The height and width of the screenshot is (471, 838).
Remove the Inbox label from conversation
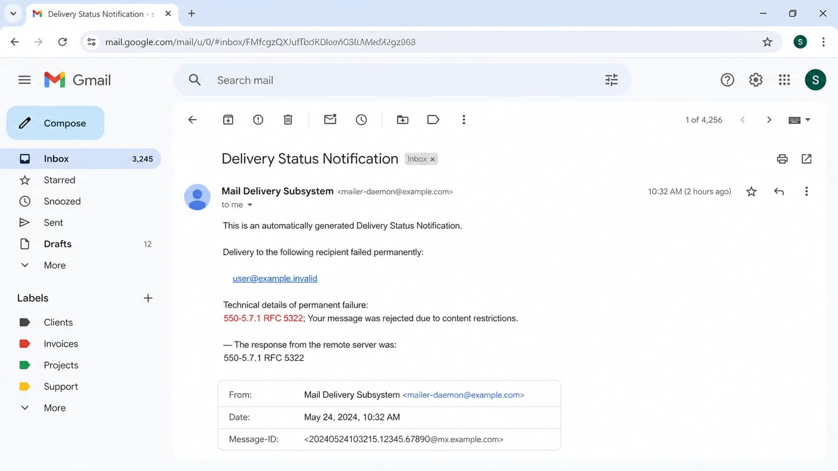[x=433, y=159]
